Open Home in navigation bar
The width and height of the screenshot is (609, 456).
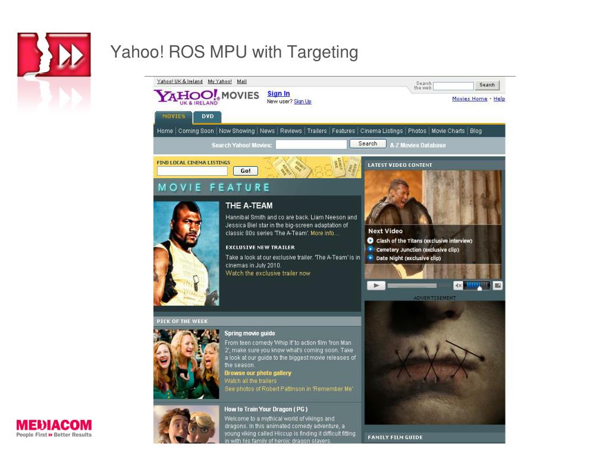tap(165, 131)
